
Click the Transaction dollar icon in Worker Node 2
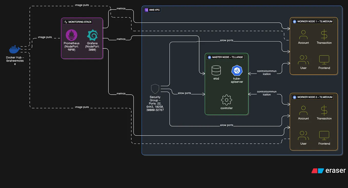point(324,110)
